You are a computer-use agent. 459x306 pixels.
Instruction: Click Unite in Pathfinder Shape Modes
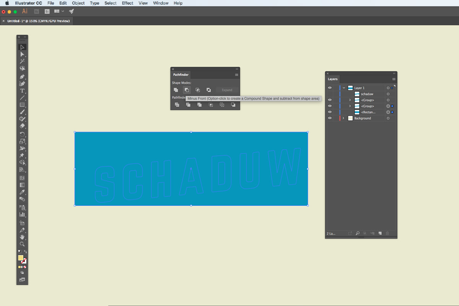176,90
